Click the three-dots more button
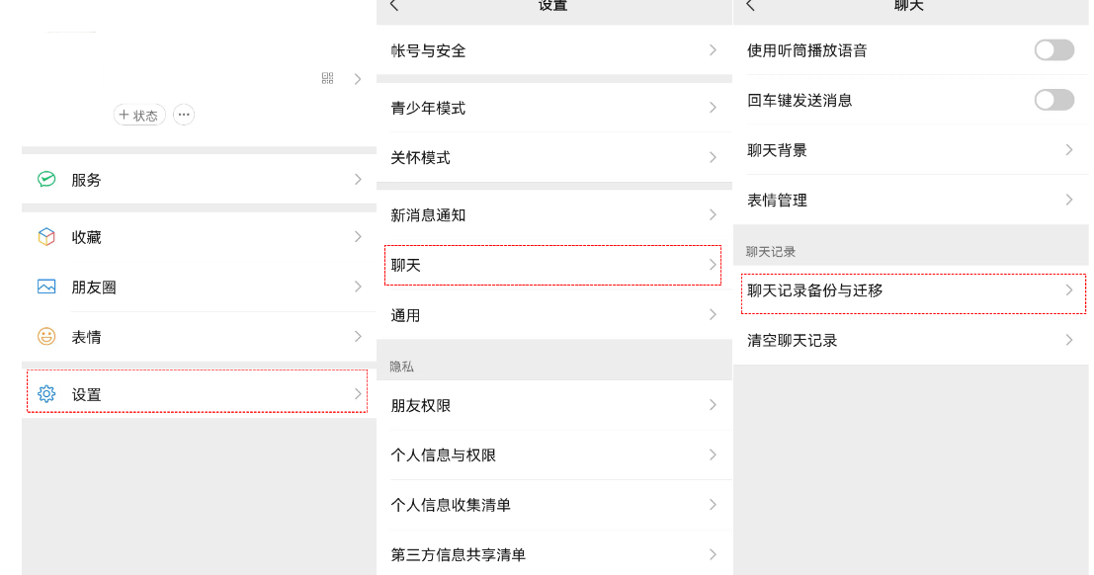 click(184, 115)
